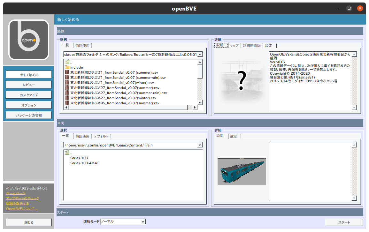Select the Series-103 train folder
This screenshot has width=369, height=232.
coord(79,158)
